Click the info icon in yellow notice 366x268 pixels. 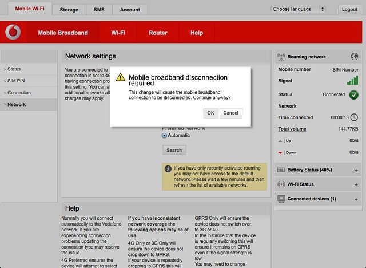168,169
